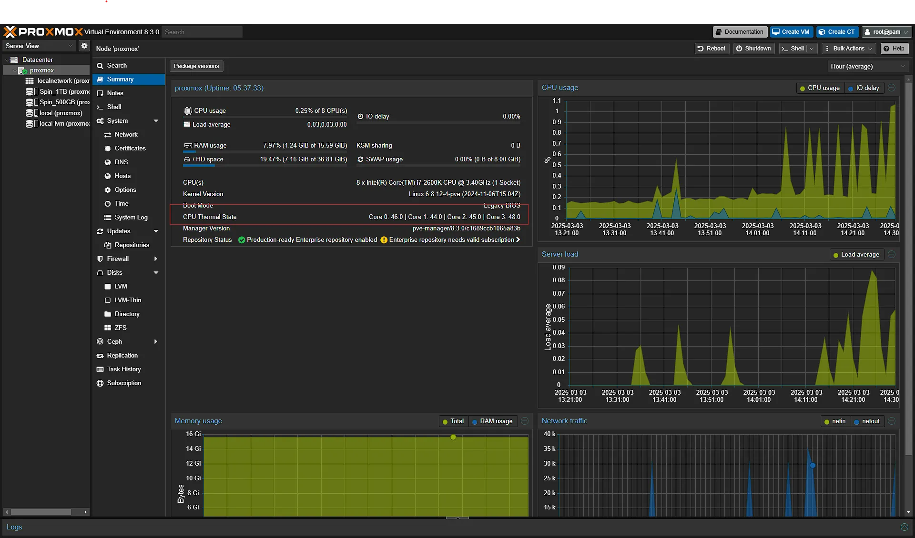Toggle the netin legend series

[834, 421]
